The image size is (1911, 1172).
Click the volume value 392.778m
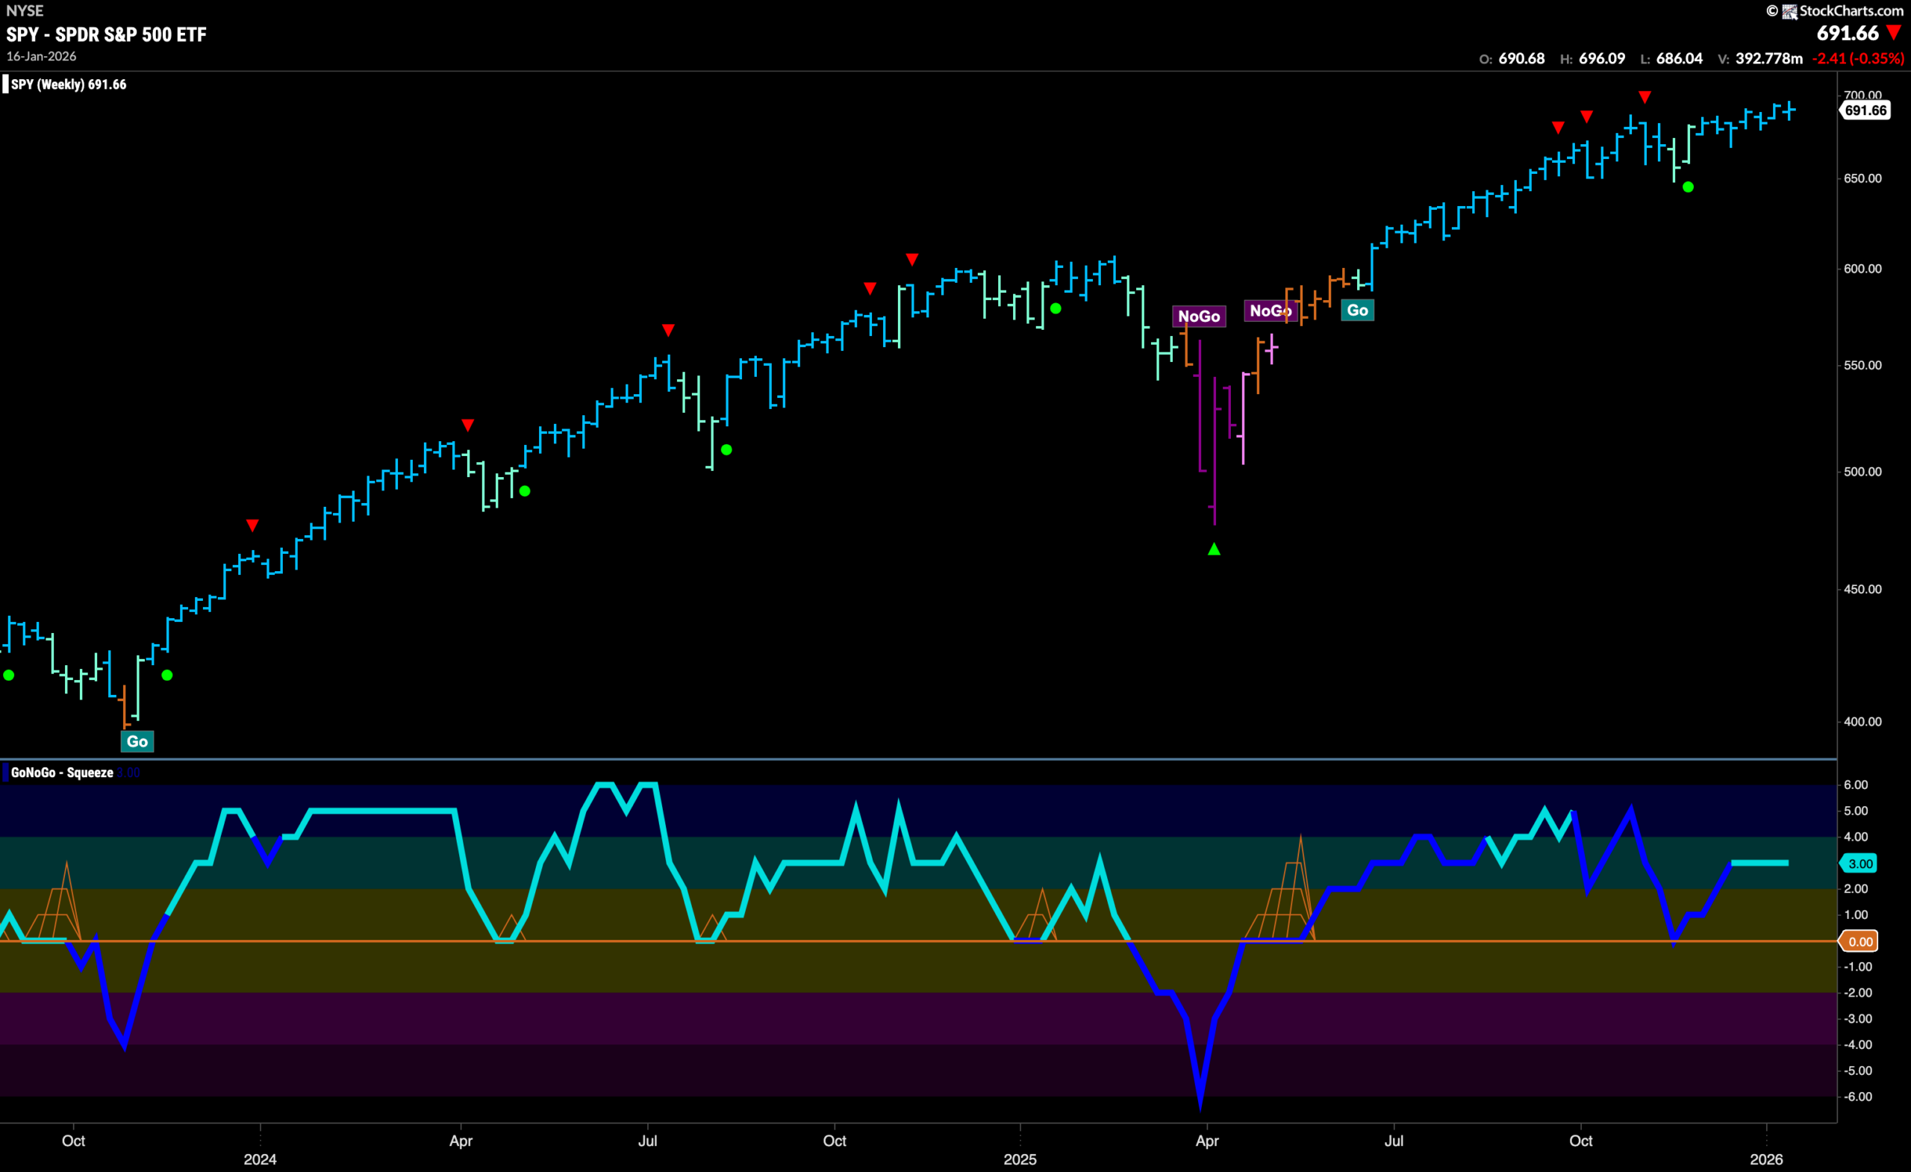click(x=1769, y=58)
